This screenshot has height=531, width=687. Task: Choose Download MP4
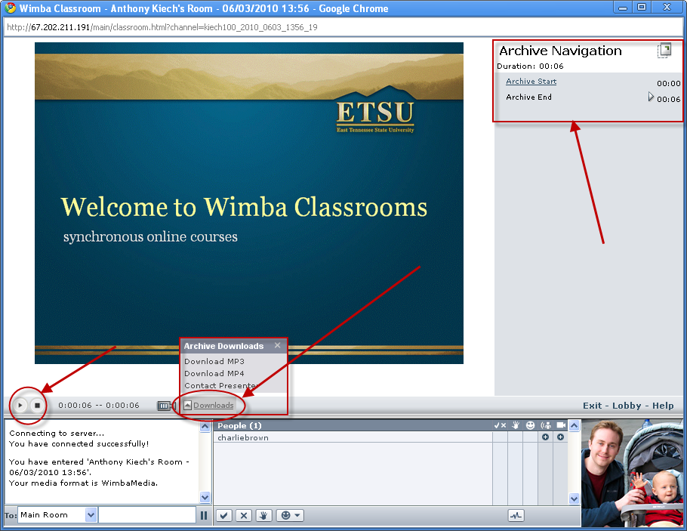pyautogui.click(x=214, y=374)
